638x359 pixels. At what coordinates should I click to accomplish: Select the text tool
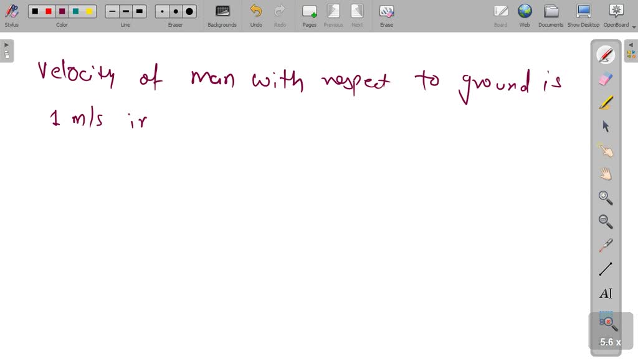tap(606, 293)
